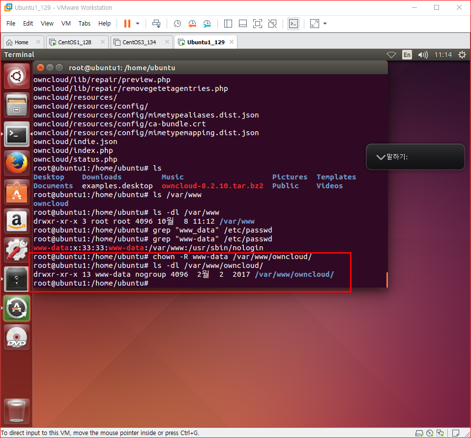This screenshot has width=471, height=438.
Task: Open the session gear menu
Action: click(x=462, y=55)
